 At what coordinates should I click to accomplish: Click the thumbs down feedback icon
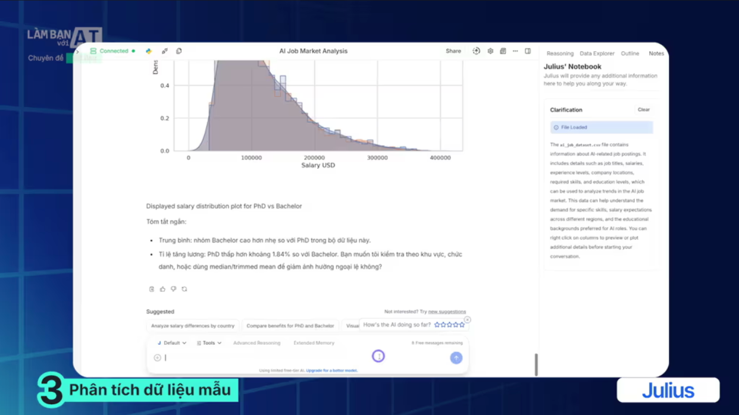[x=173, y=290]
